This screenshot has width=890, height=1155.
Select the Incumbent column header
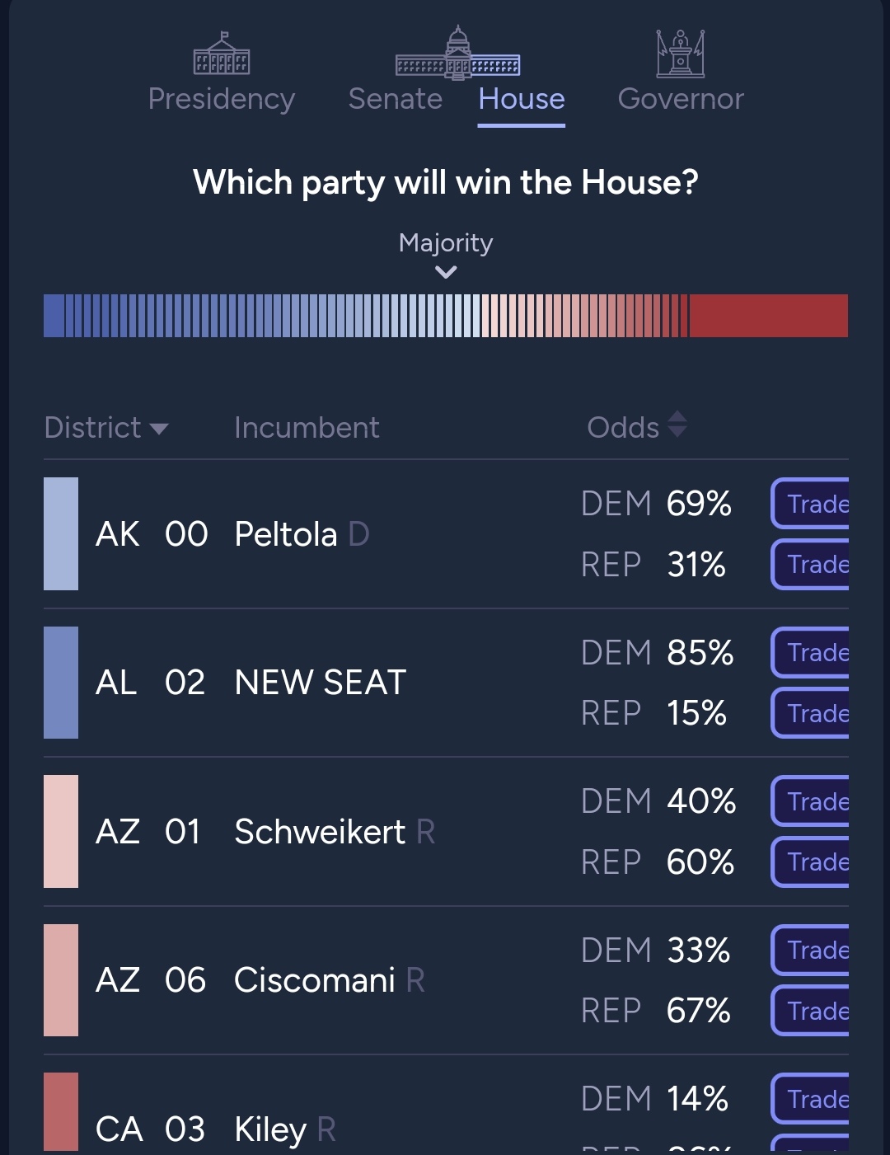[x=307, y=428]
